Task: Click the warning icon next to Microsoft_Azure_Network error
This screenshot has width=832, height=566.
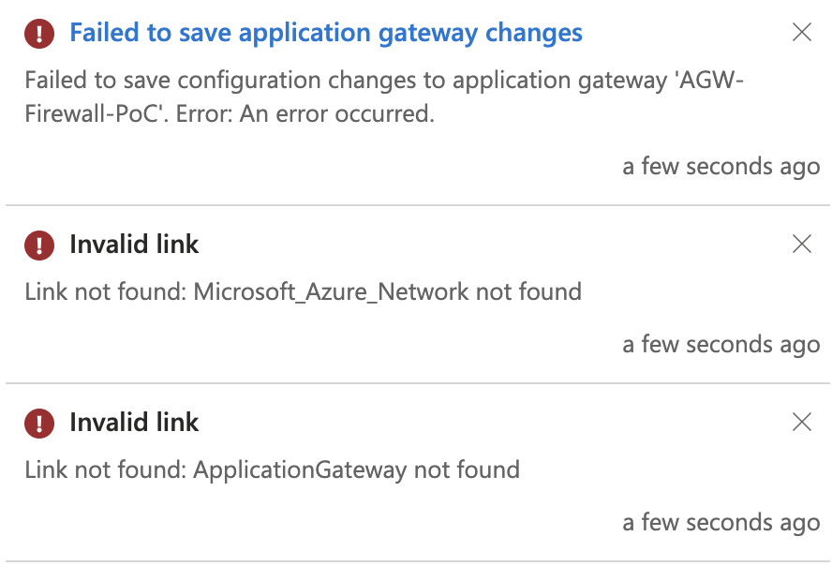Action: coord(37,245)
